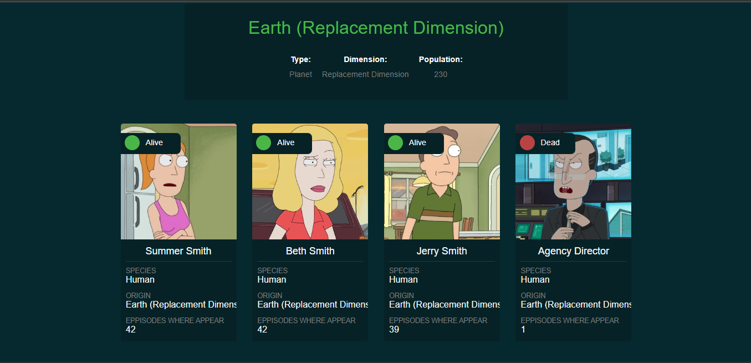Click the Dimension: label
The image size is (751, 363).
(x=365, y=59)
